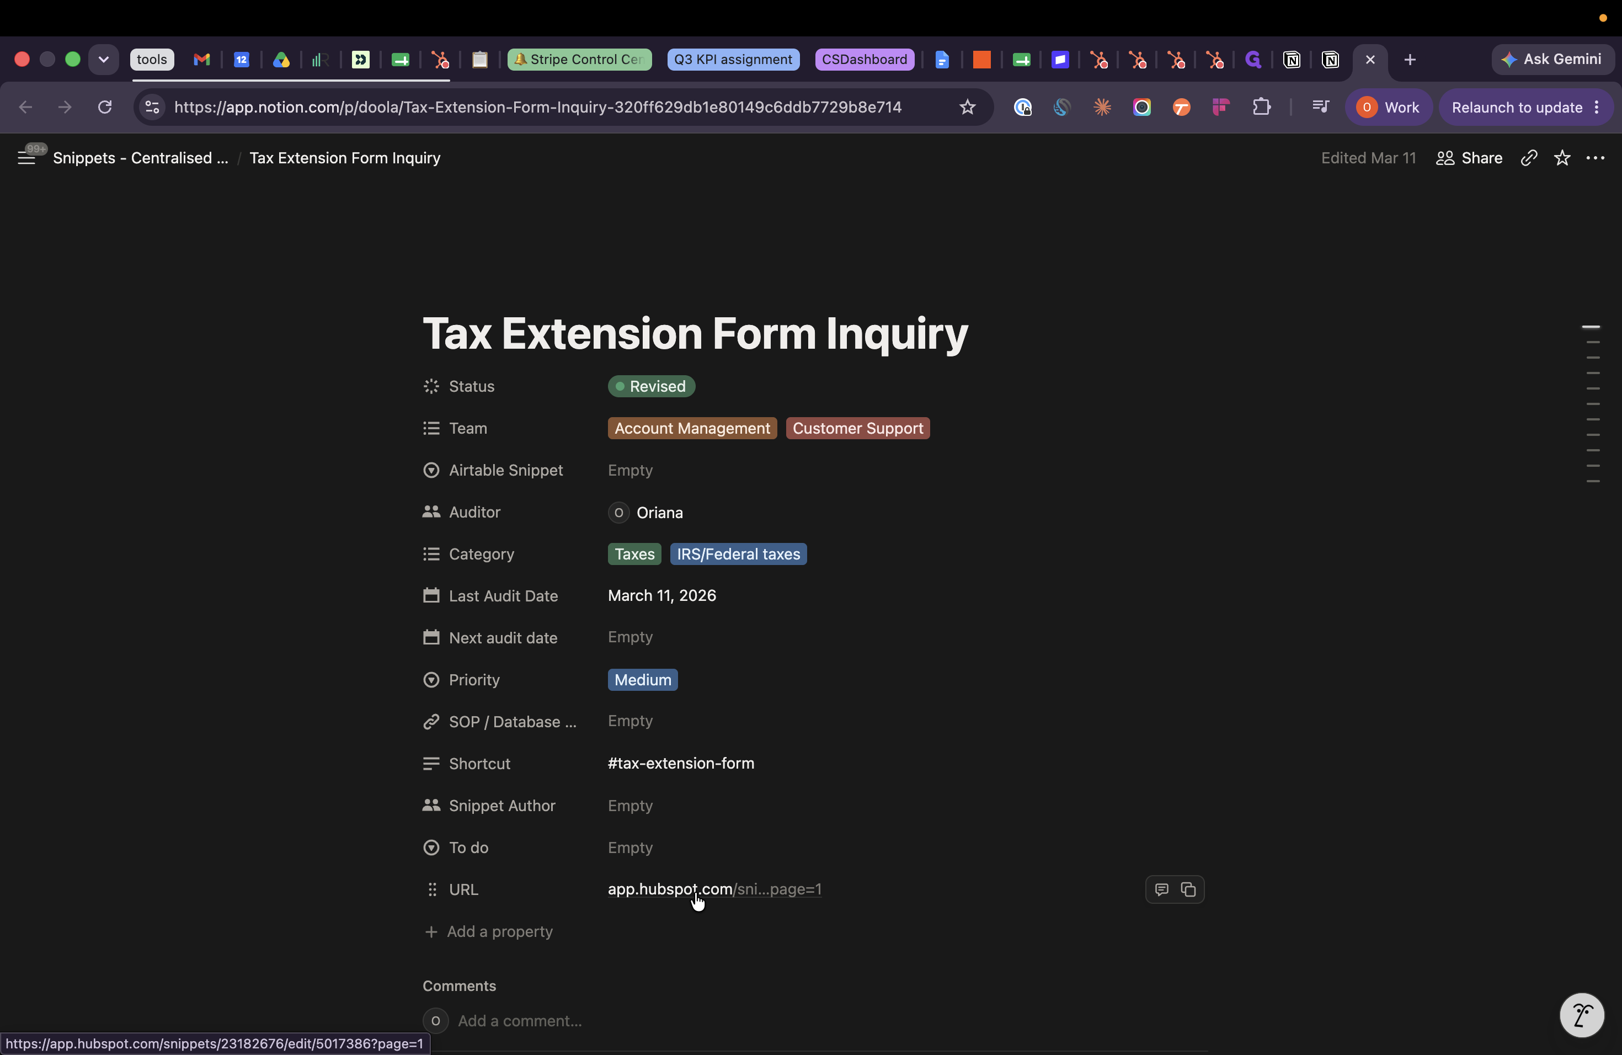Image resolution: width=1622 pixels, height=1055 pixels.
Task: Click Tax Extension Form Inquiry breadcrumb
Action: click(345, 158)
